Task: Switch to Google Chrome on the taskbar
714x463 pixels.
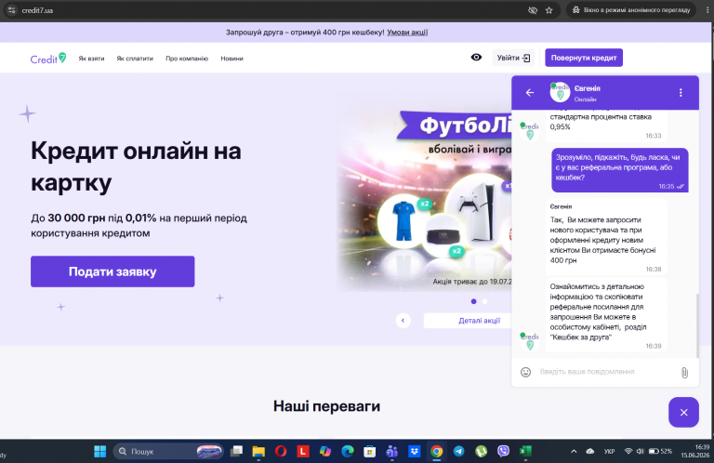Action: click(x=436, y=451)
